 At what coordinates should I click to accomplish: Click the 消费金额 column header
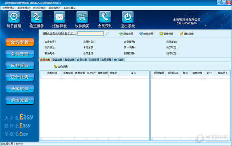tap(68, 73)
